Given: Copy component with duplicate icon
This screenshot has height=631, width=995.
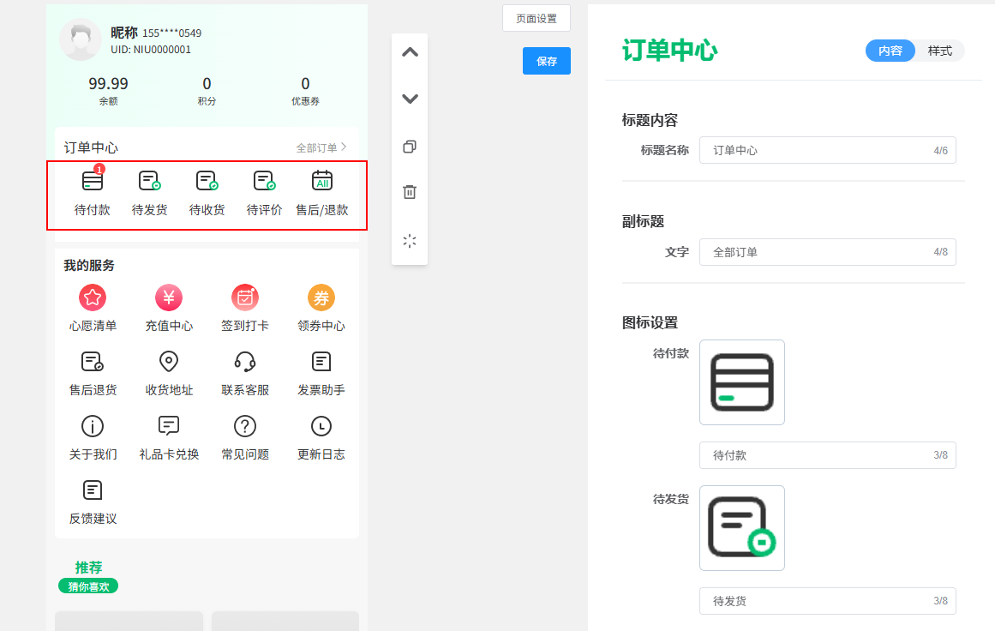Looking at the screenshot, I should pyautogui.click(x=410, y=147).
